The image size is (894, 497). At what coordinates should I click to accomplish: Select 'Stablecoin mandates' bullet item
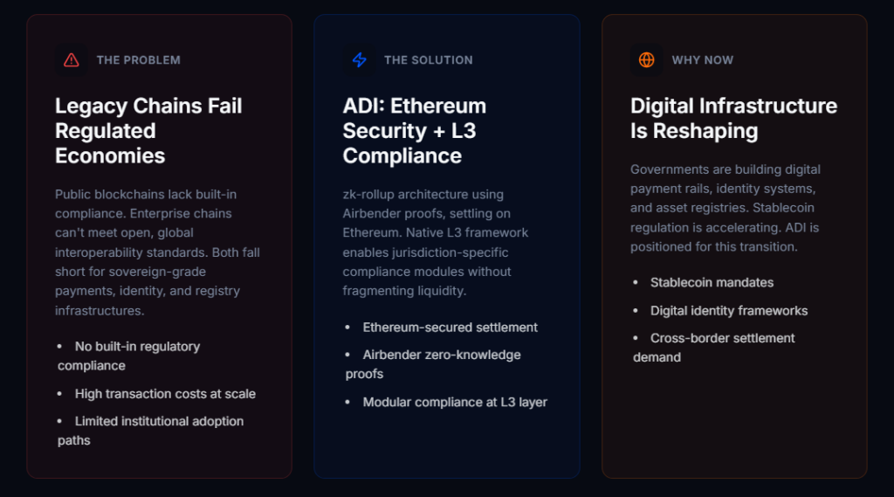(x=712, y=283)
